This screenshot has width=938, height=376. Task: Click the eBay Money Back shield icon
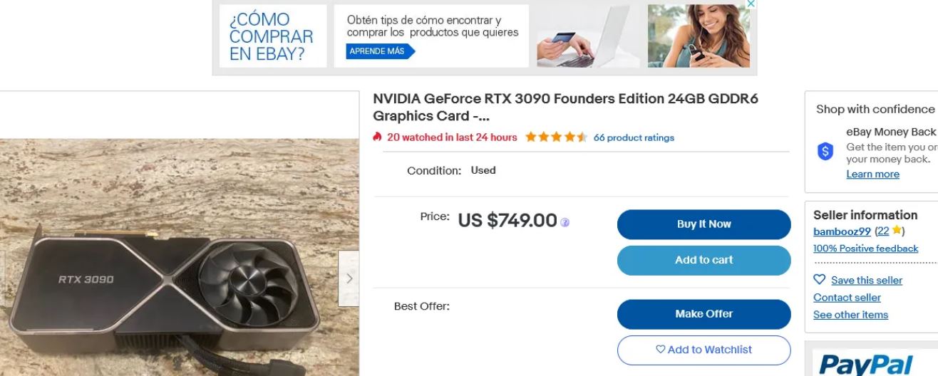click(825, 151)
